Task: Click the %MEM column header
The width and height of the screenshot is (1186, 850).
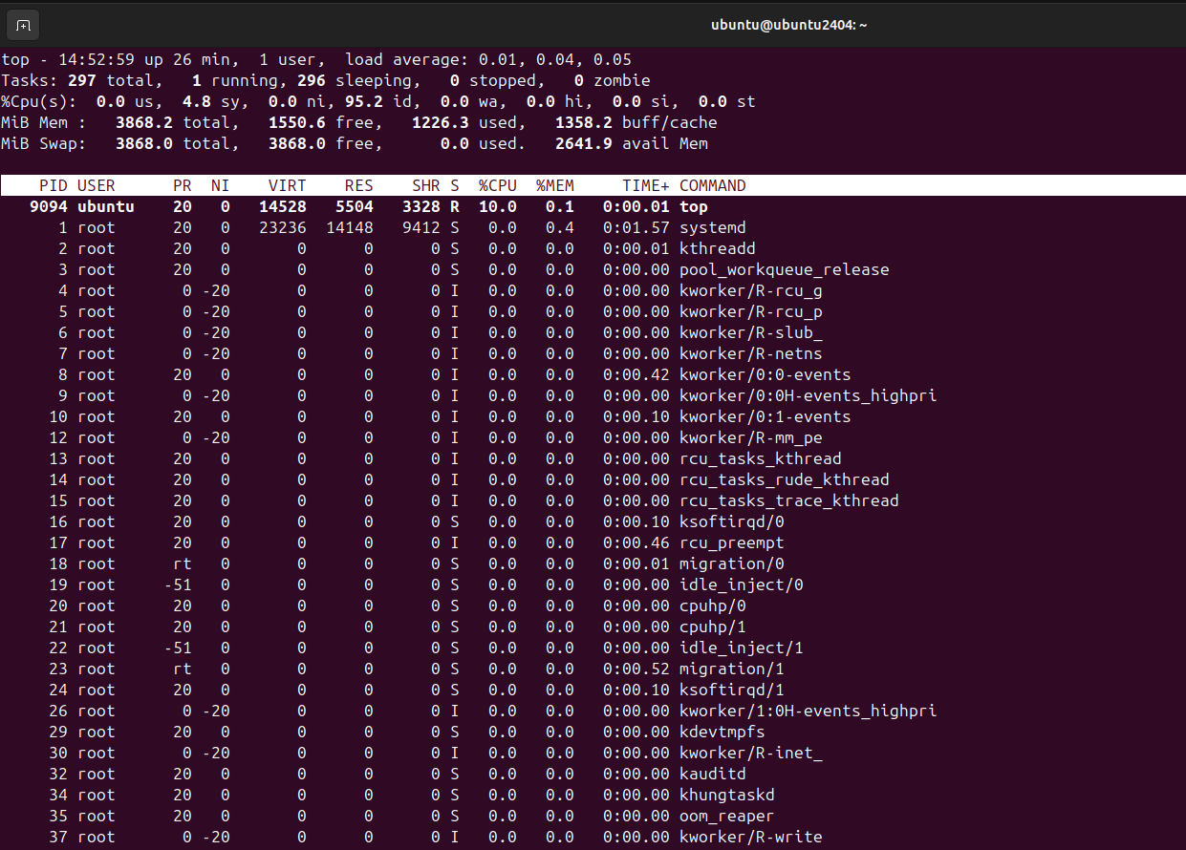Action: [x=554, y=185]
